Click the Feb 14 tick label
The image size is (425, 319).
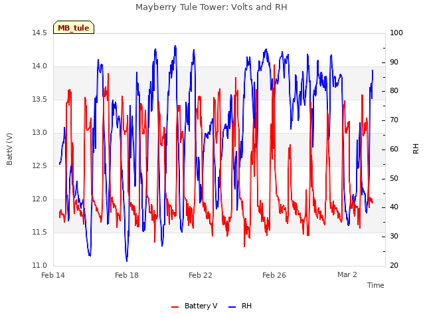pos(53,275)
